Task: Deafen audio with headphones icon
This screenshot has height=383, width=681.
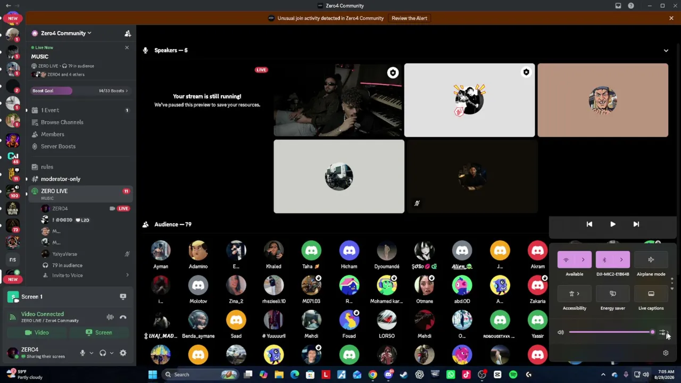Action: click(x=103, y=353)
